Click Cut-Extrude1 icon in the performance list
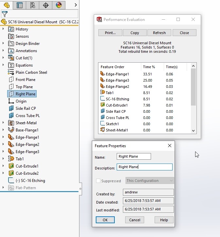220x237 pixels. click(x=102, y=105)
